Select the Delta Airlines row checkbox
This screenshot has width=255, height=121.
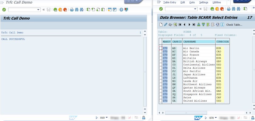[161, 68]
